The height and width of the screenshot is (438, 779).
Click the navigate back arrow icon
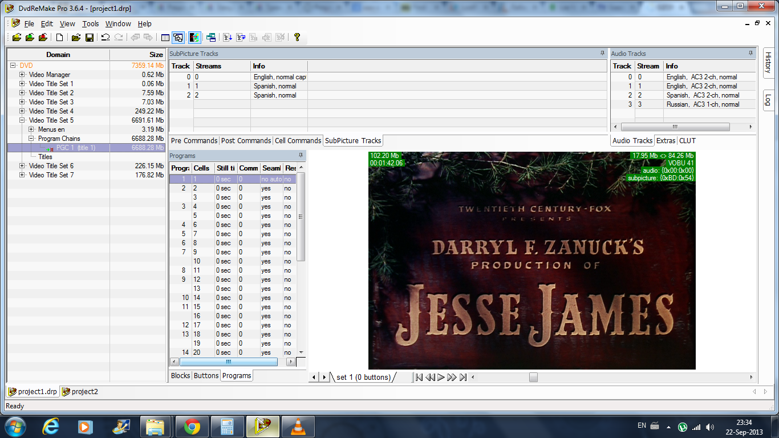[135, 38]
